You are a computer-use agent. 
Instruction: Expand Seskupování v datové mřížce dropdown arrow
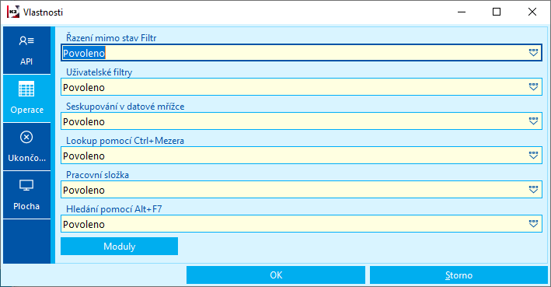click(x=533, y=121)
